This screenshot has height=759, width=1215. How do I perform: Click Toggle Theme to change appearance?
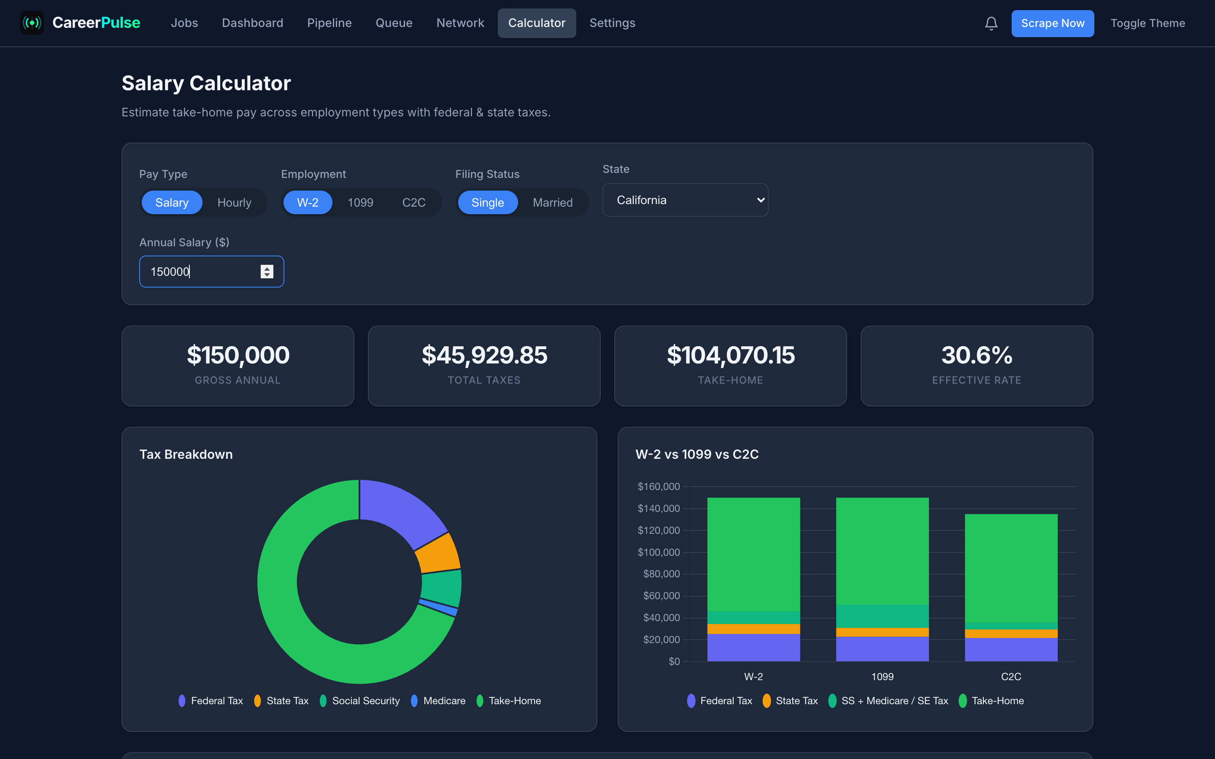coord(1147,23)
